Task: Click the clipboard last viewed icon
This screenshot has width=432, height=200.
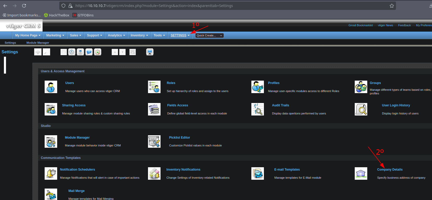Action: click(x=98, y=52)
